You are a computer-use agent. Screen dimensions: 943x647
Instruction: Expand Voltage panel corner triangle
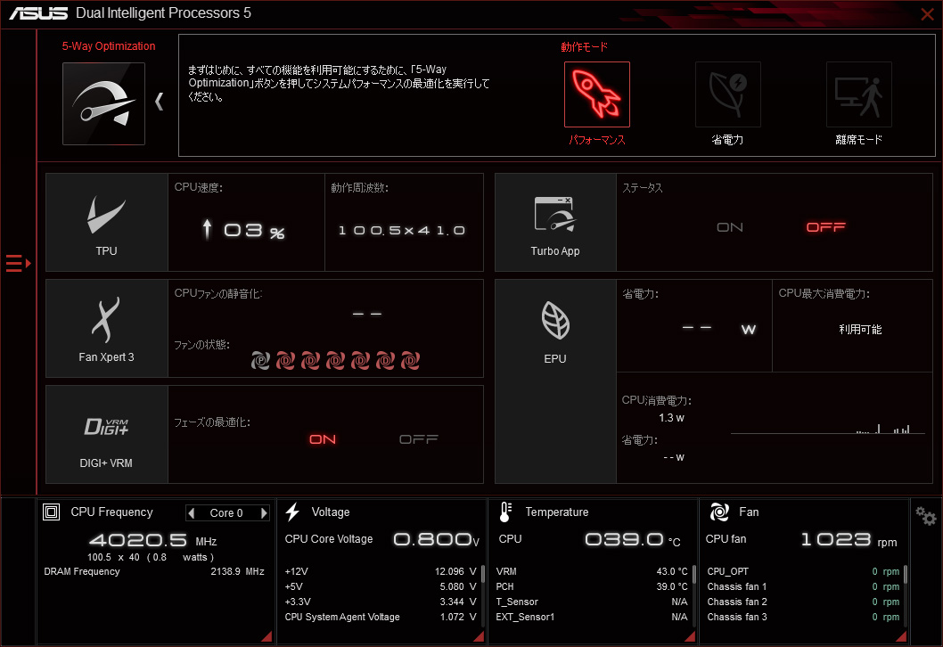479,636
